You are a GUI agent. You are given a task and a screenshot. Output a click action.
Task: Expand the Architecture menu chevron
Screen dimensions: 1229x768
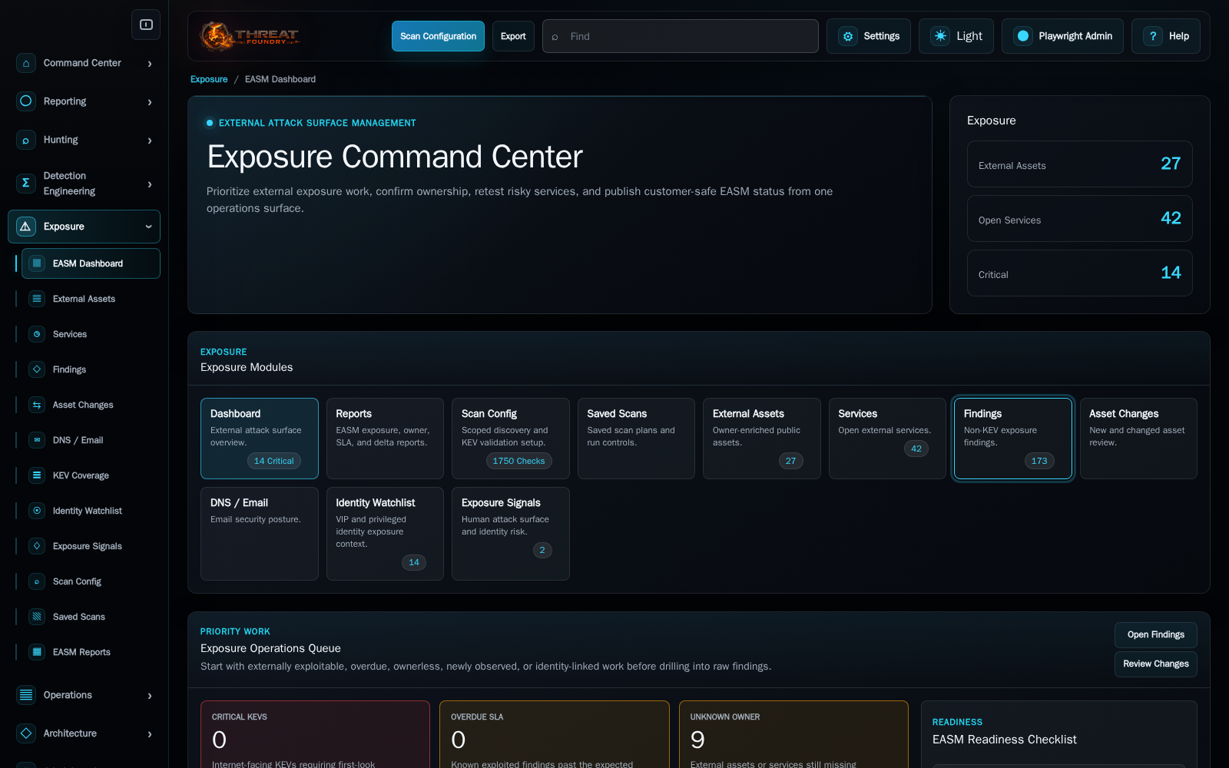point(150,734)
